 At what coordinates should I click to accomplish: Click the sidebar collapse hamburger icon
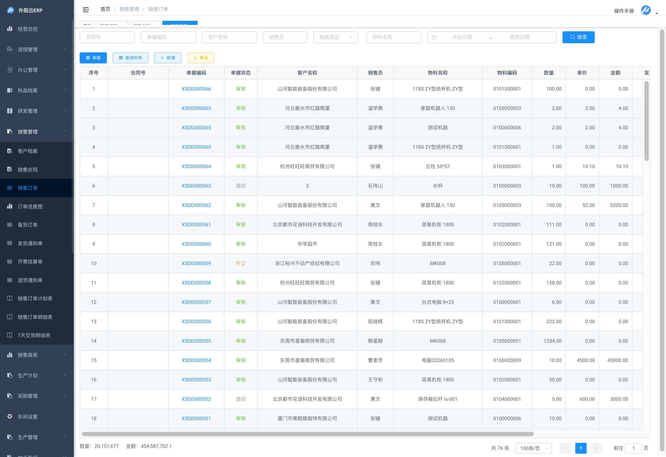click(x=85, y=10)
